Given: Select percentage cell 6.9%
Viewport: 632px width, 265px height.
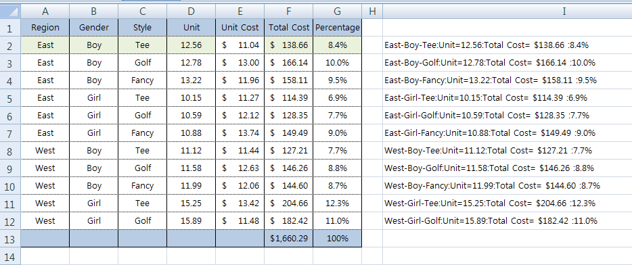Looking at the screenshot, I should pyautogui.click(x=338, y=98).
